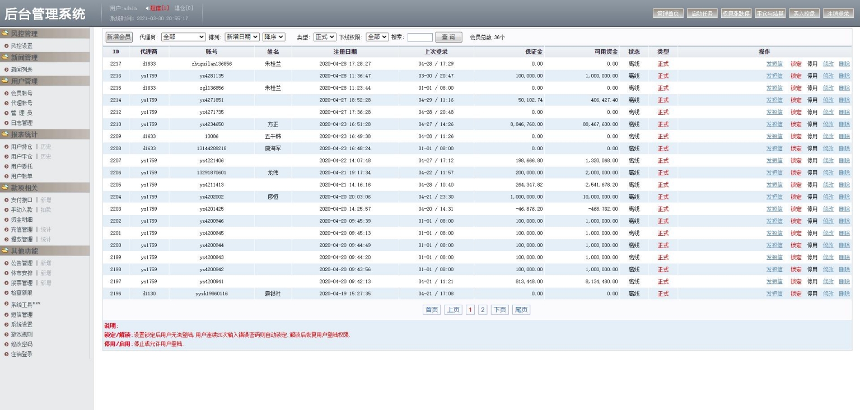Click the folder icon beside 报表统计
Viewport: 860px width, 410px height.
point(5,134)
